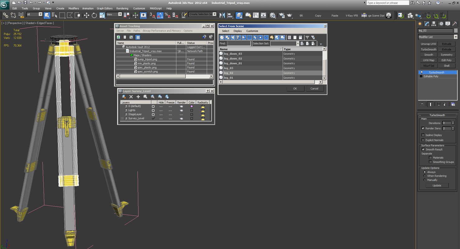
Task: Open Display menu in Select From Scene
Action: [238, 31]
